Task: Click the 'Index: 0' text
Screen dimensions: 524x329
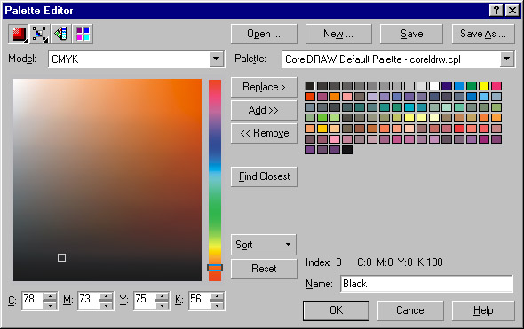Action: pos(323,262)
